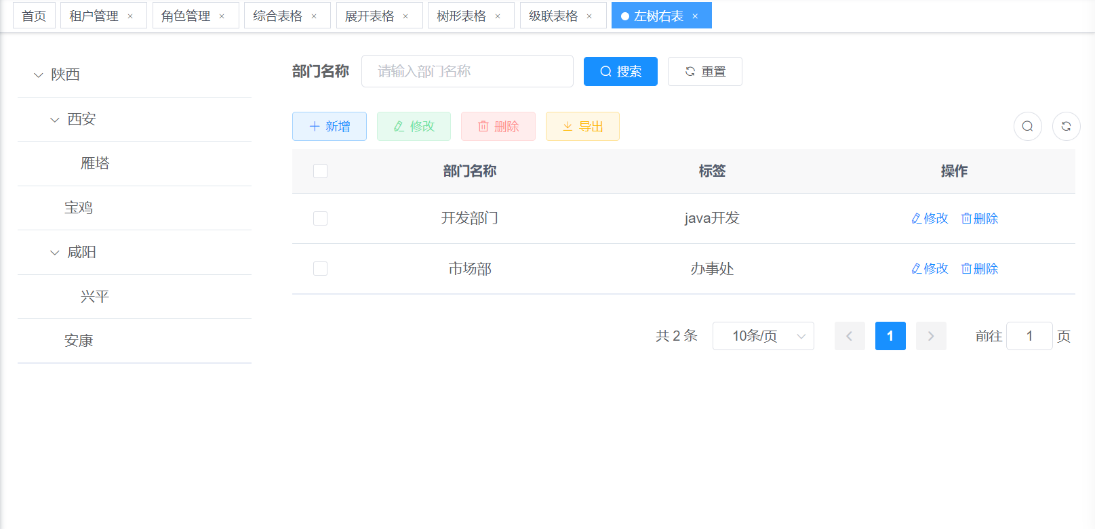This screenshot has width=1095, height=529.
Task: Close the 树形表格 tab via X icon
Action: (498, 16)
